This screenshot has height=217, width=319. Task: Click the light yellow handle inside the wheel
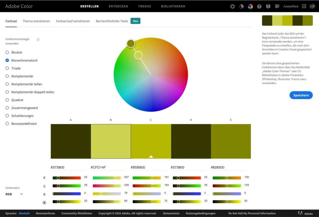138,55
